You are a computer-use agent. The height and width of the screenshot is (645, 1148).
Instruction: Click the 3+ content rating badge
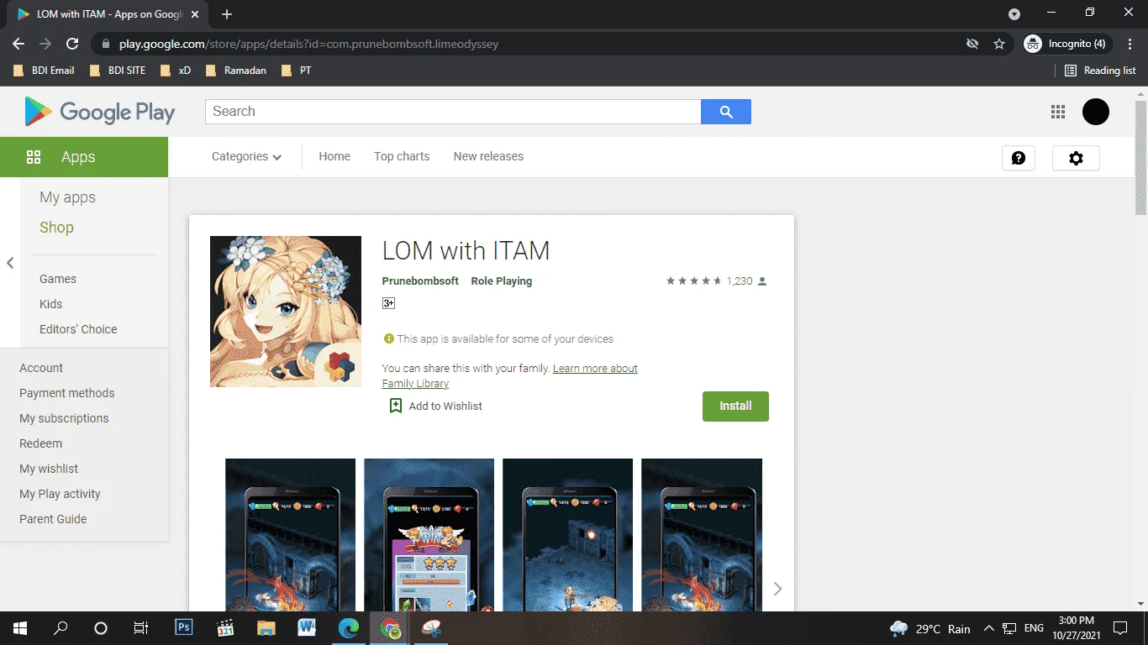tap(389, 303)
